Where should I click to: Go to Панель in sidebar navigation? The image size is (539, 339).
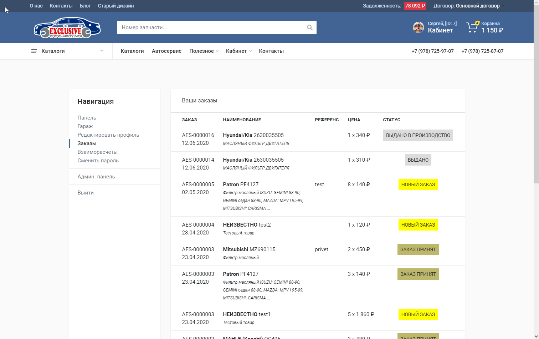click(87, 118)
